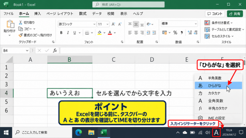
Task: Toggle Underline formatting
Action: click(x=75, y=33)
